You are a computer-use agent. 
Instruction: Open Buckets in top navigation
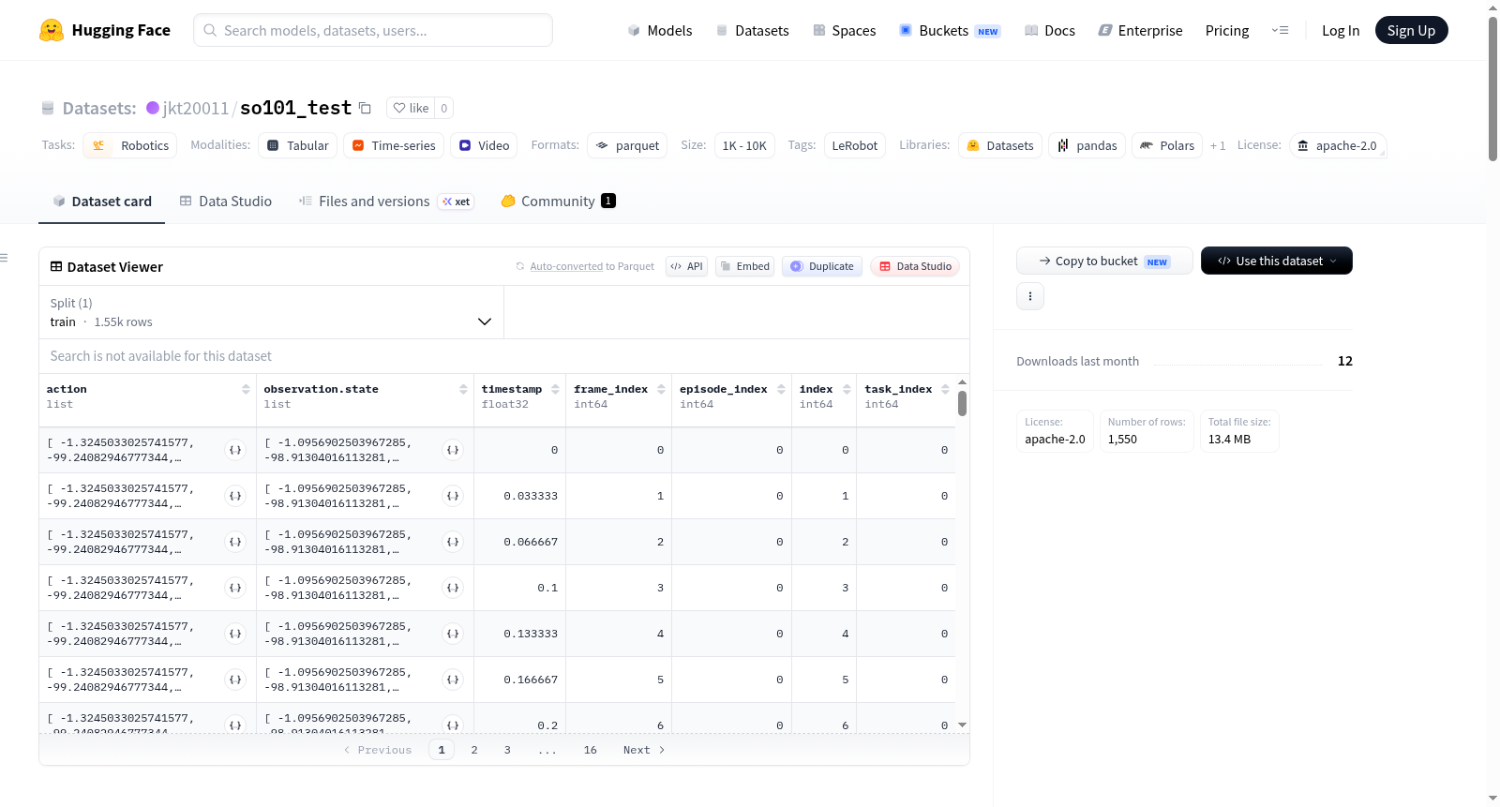[950, 30]
